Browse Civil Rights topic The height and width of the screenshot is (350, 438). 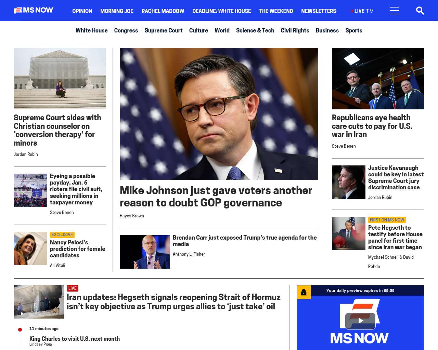coord(295,30)
